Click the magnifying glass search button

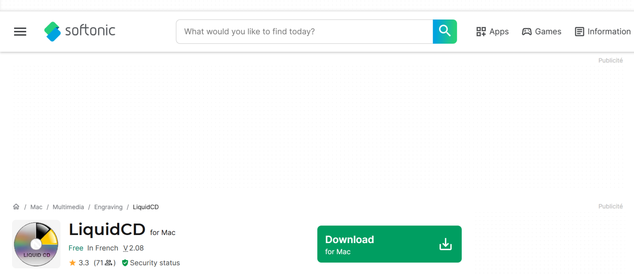(445, 31)
